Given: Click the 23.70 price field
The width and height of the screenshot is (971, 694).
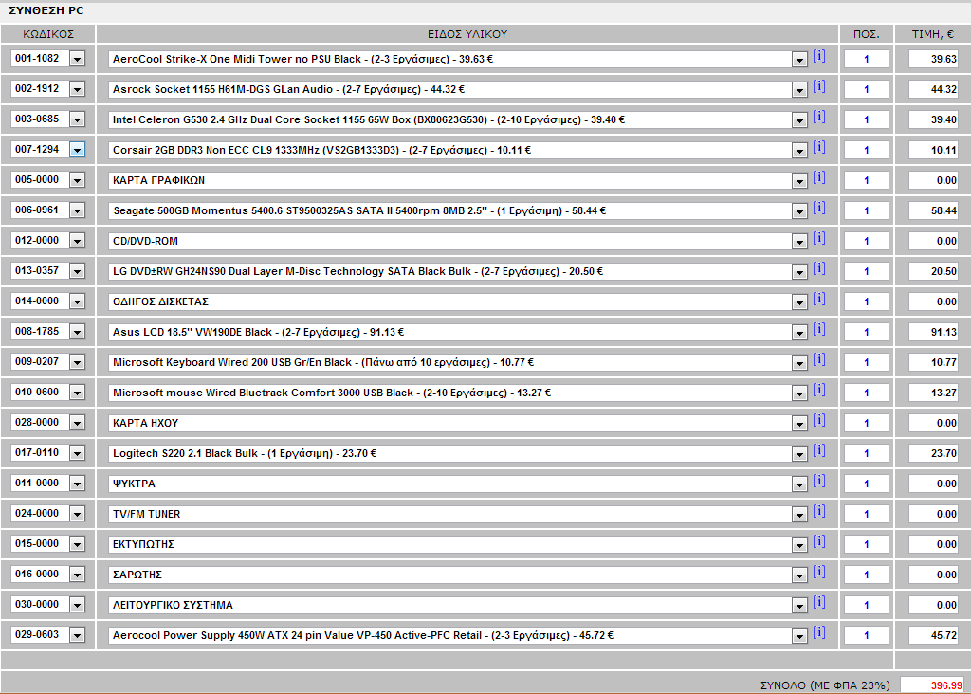Looking at the screenshot, I should [x=934, y=453].
